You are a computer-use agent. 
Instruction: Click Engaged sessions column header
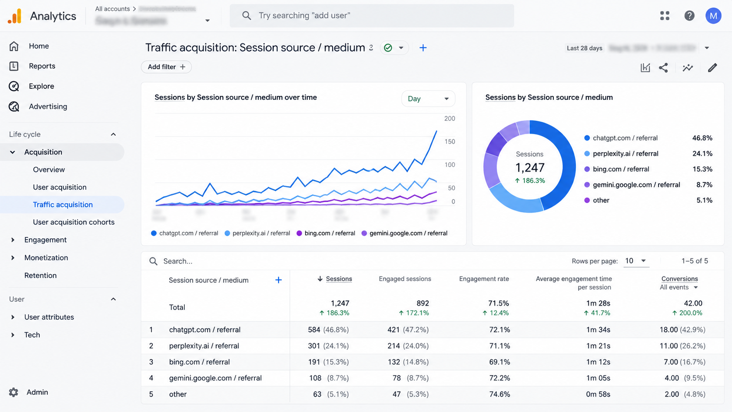coord(405,279)
